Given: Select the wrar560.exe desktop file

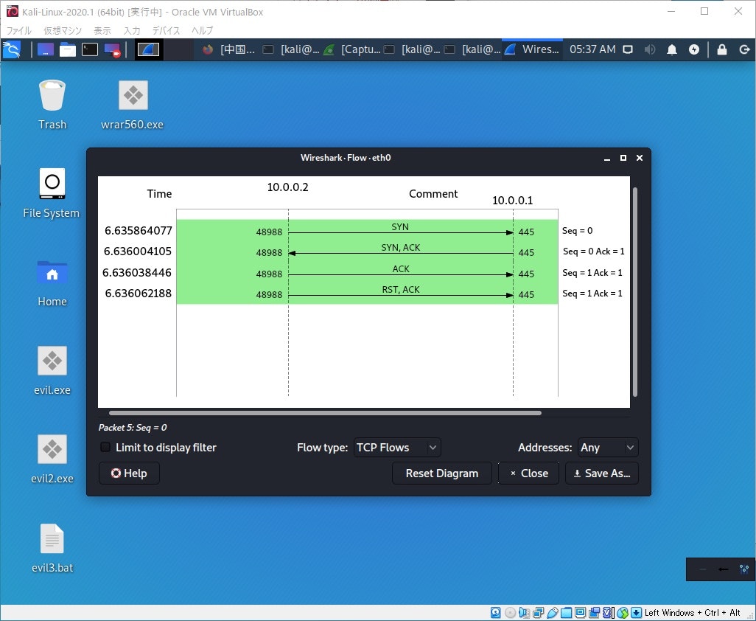Looking at the screenshot, I should tap(132, 105).
